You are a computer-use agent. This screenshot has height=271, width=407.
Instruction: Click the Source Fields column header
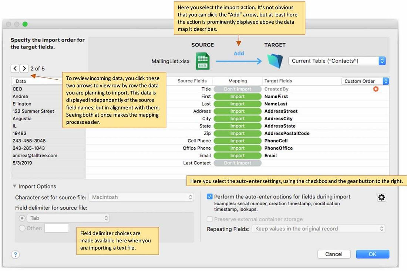point(192,81)
